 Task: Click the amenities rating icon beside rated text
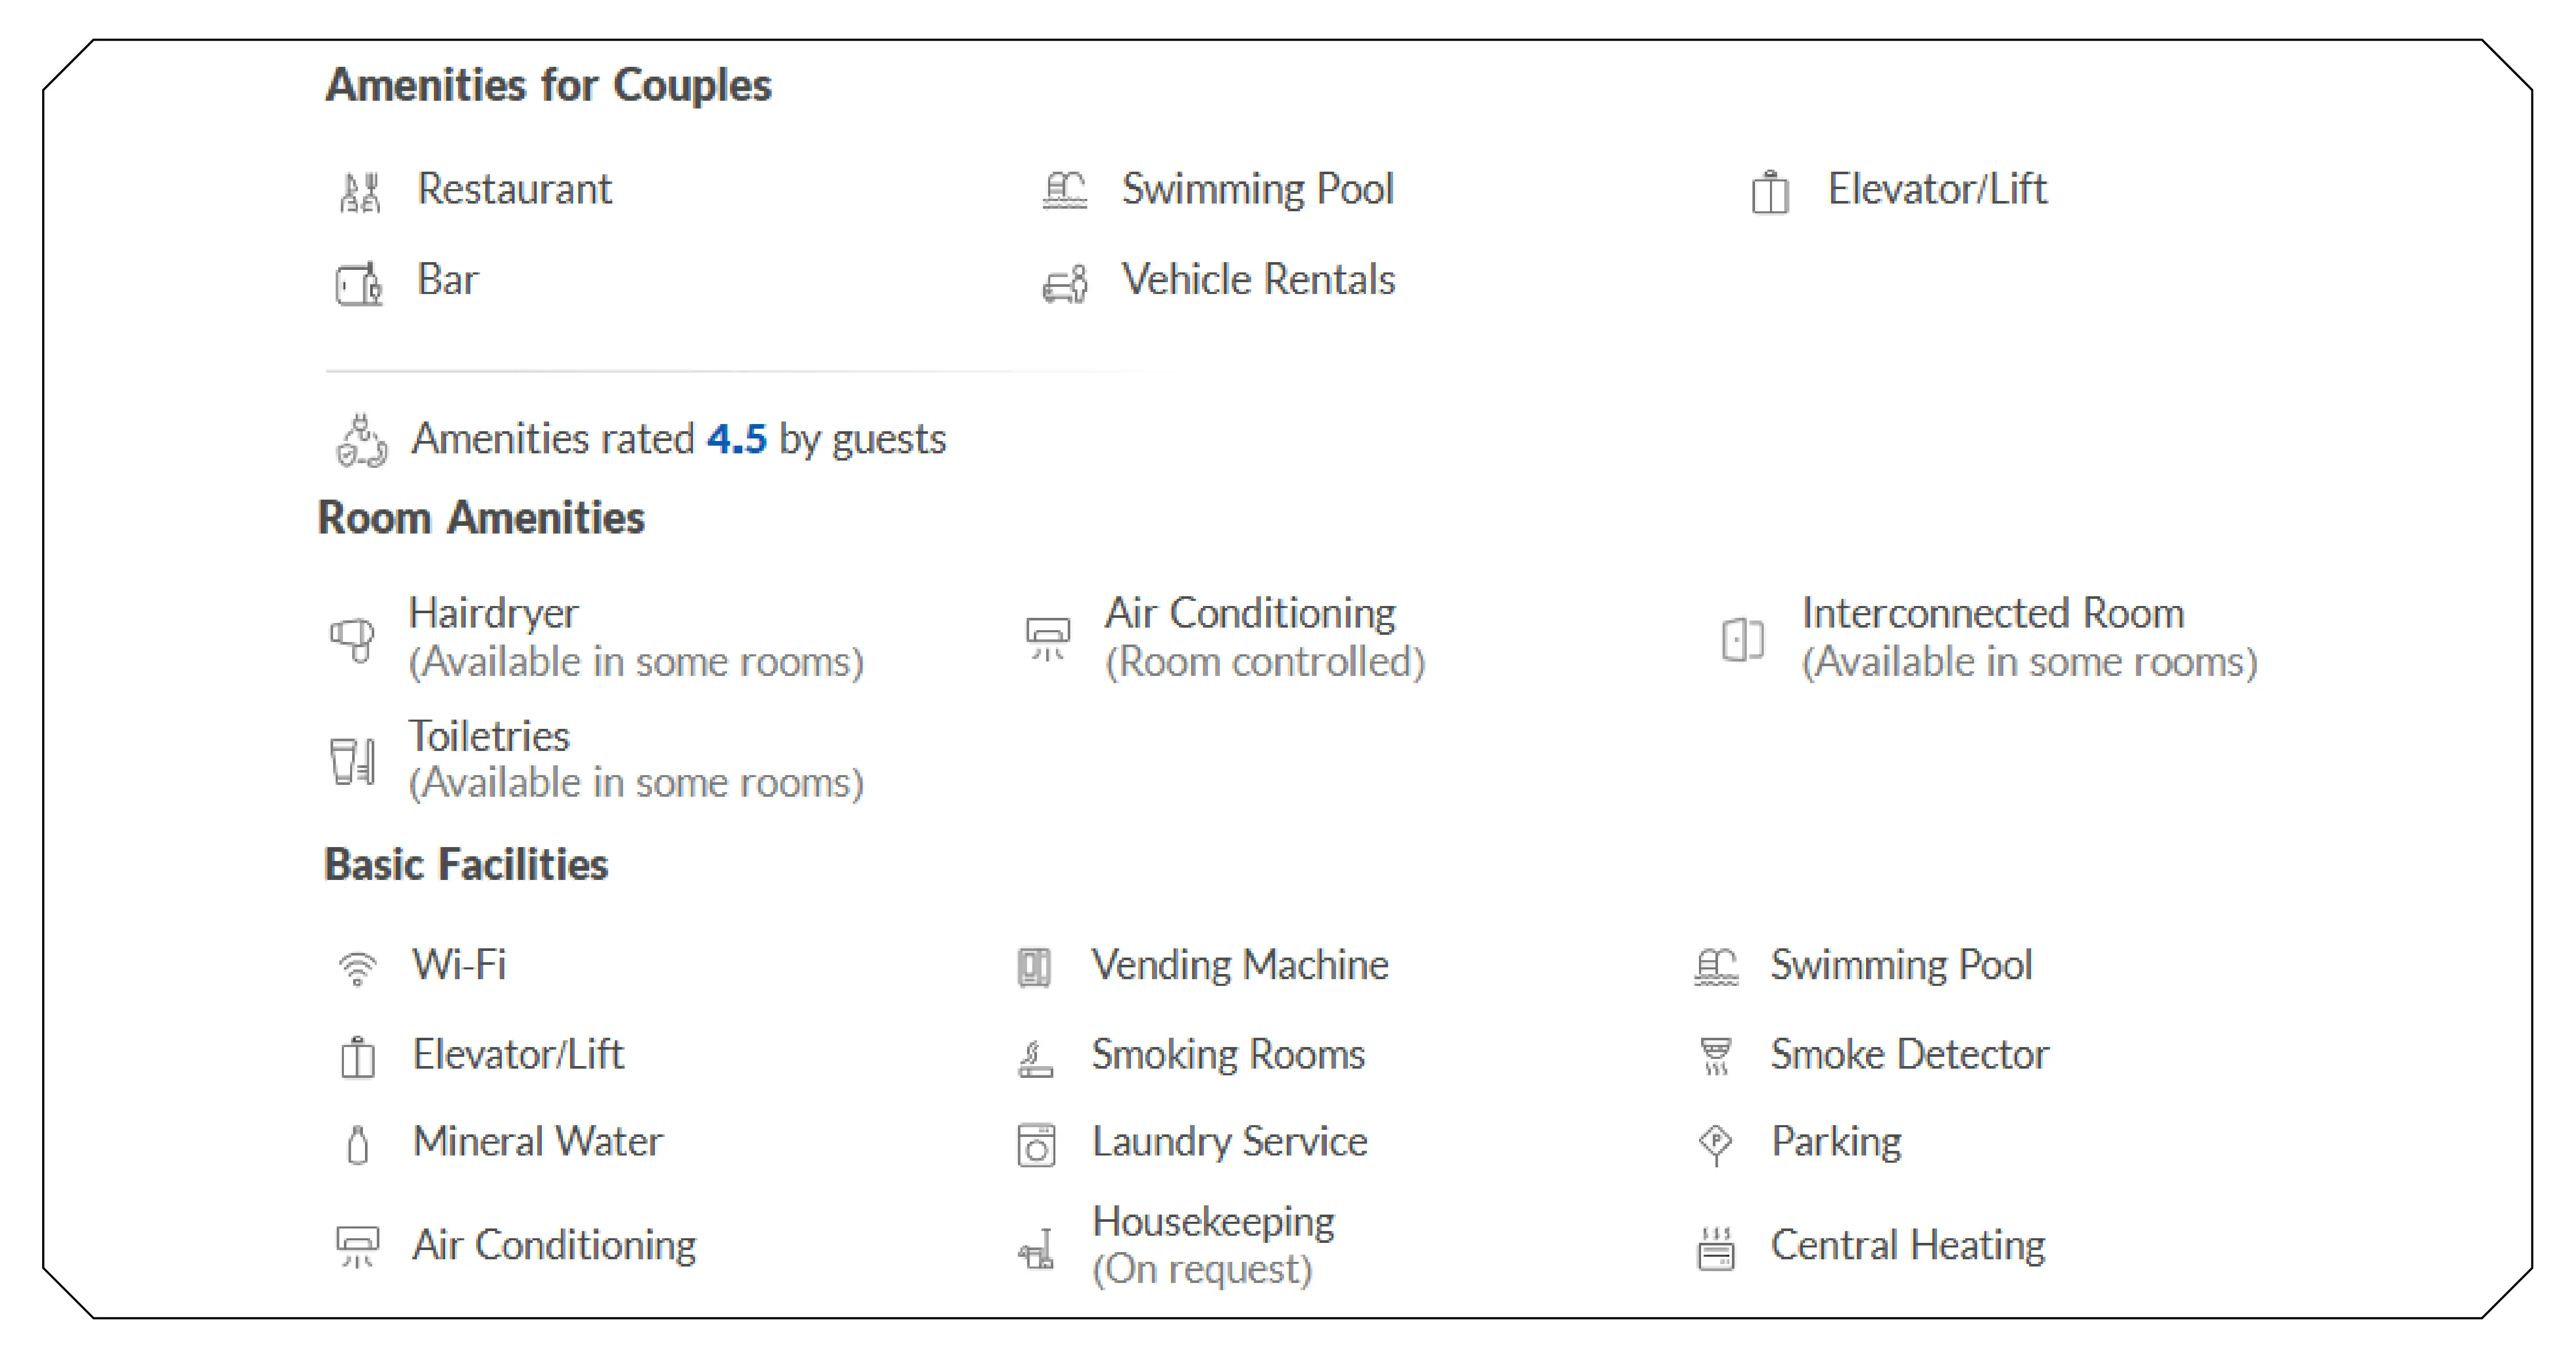pos(361,441)
